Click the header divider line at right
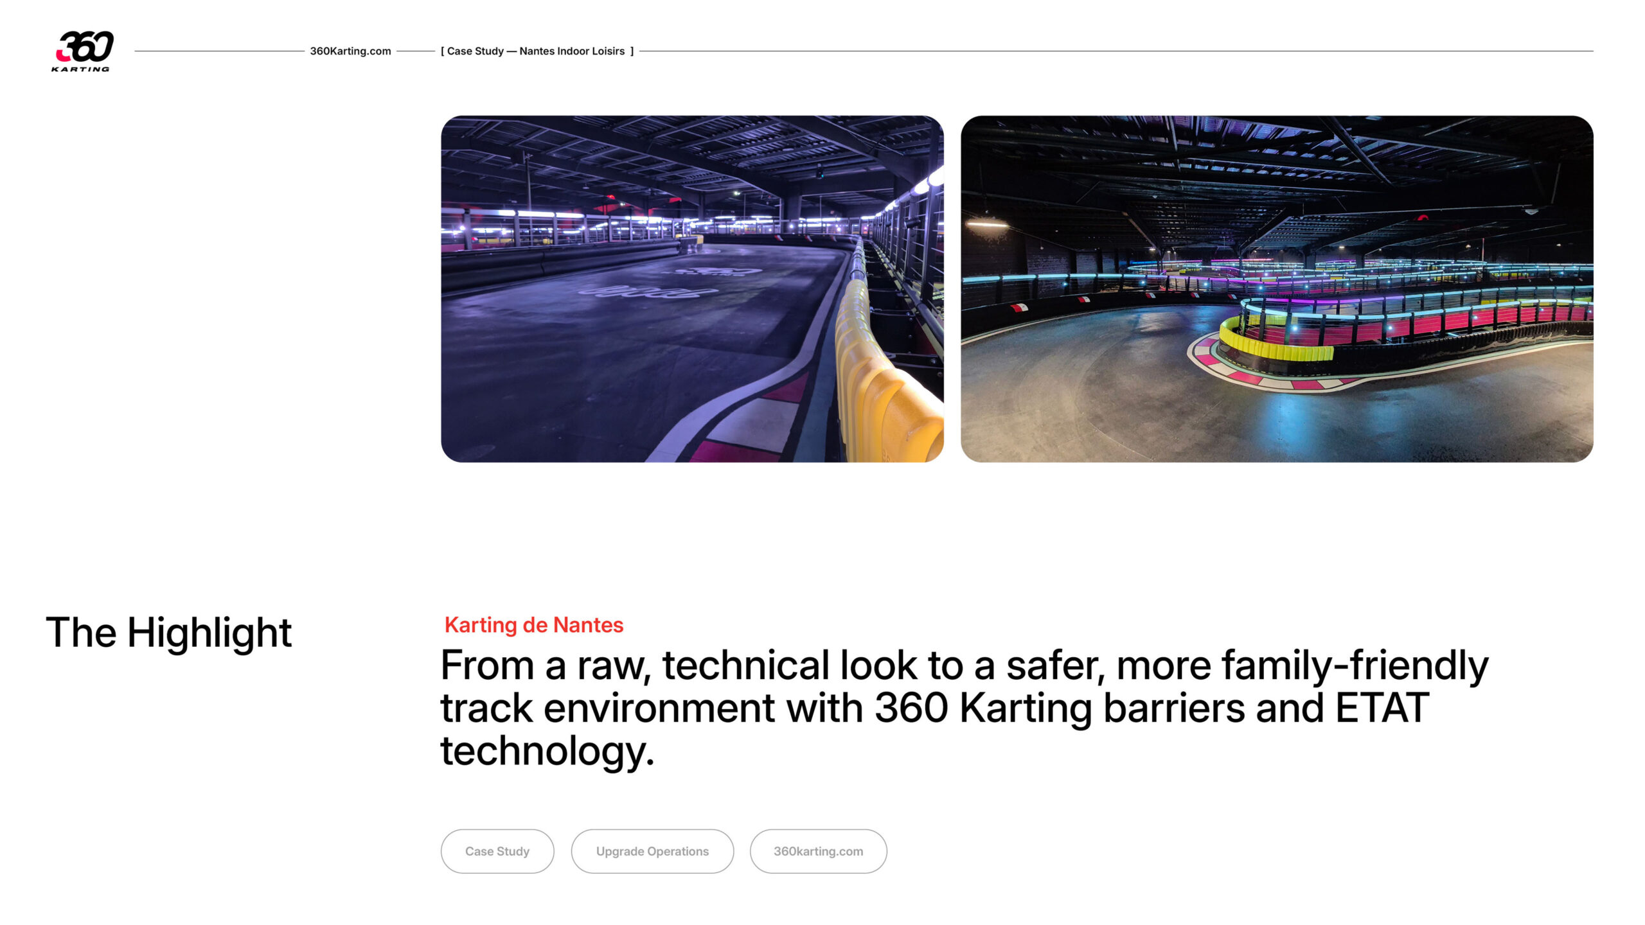The image size is (1645, 925). (x=1116, y=51)
